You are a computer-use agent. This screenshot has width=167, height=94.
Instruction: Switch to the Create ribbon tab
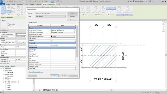(x=8, y=4)
